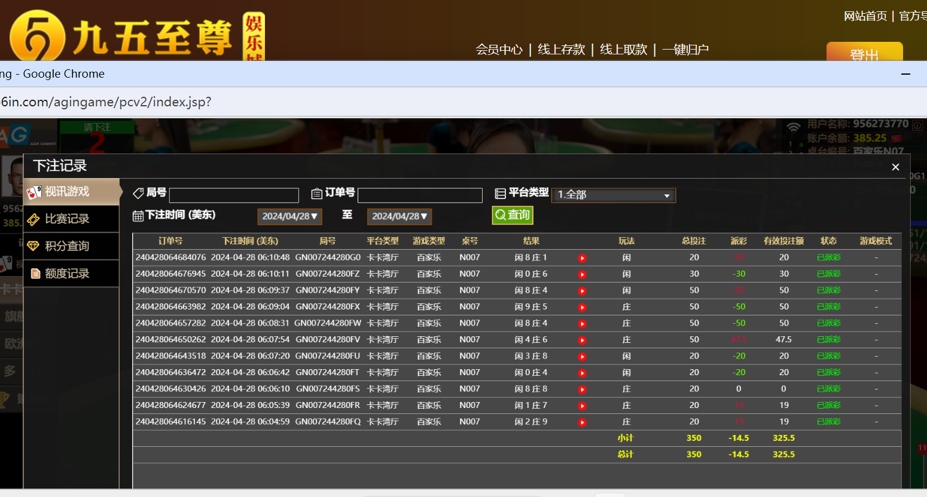Open the 会员中心 link
Screen dimensions: 927x497
[499, 50]
